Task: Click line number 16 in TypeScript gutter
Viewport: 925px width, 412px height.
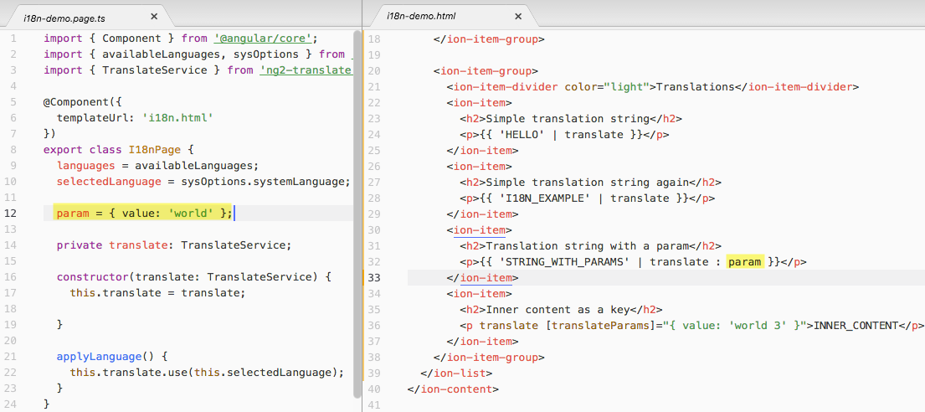Action: click(x=11, y=277)
